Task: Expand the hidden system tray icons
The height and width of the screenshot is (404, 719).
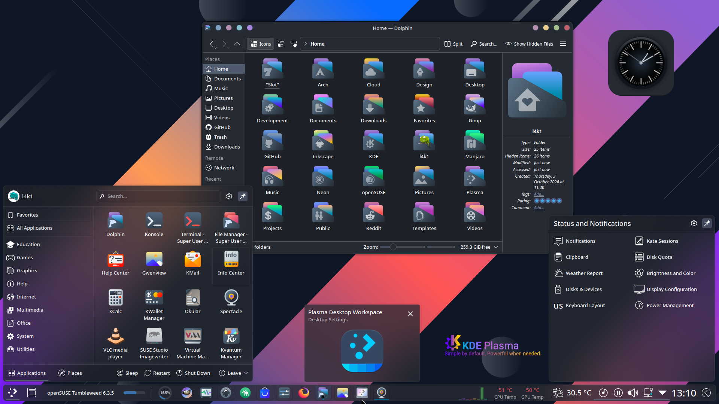Action: coord(663,393)
